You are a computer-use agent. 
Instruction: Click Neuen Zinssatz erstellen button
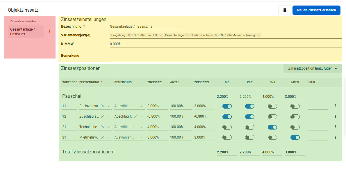tap(316, 10)
